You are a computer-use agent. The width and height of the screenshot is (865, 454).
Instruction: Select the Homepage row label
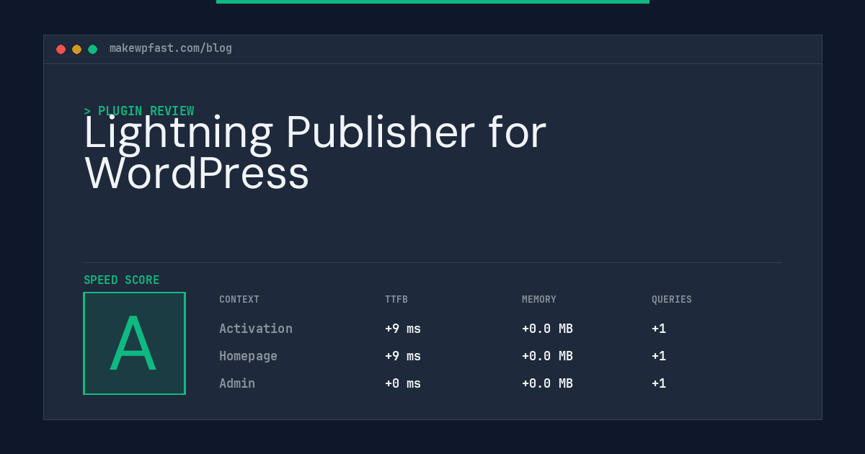click(x=248, y=356)
